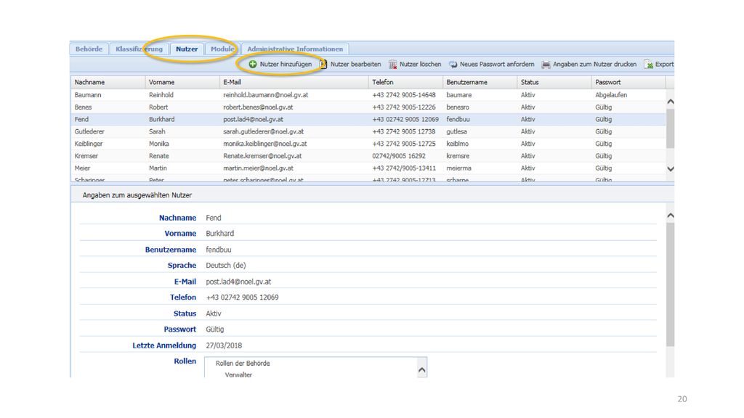Click the Benutzername value fendbuu in details
The image size is (744, 418).
218,250
